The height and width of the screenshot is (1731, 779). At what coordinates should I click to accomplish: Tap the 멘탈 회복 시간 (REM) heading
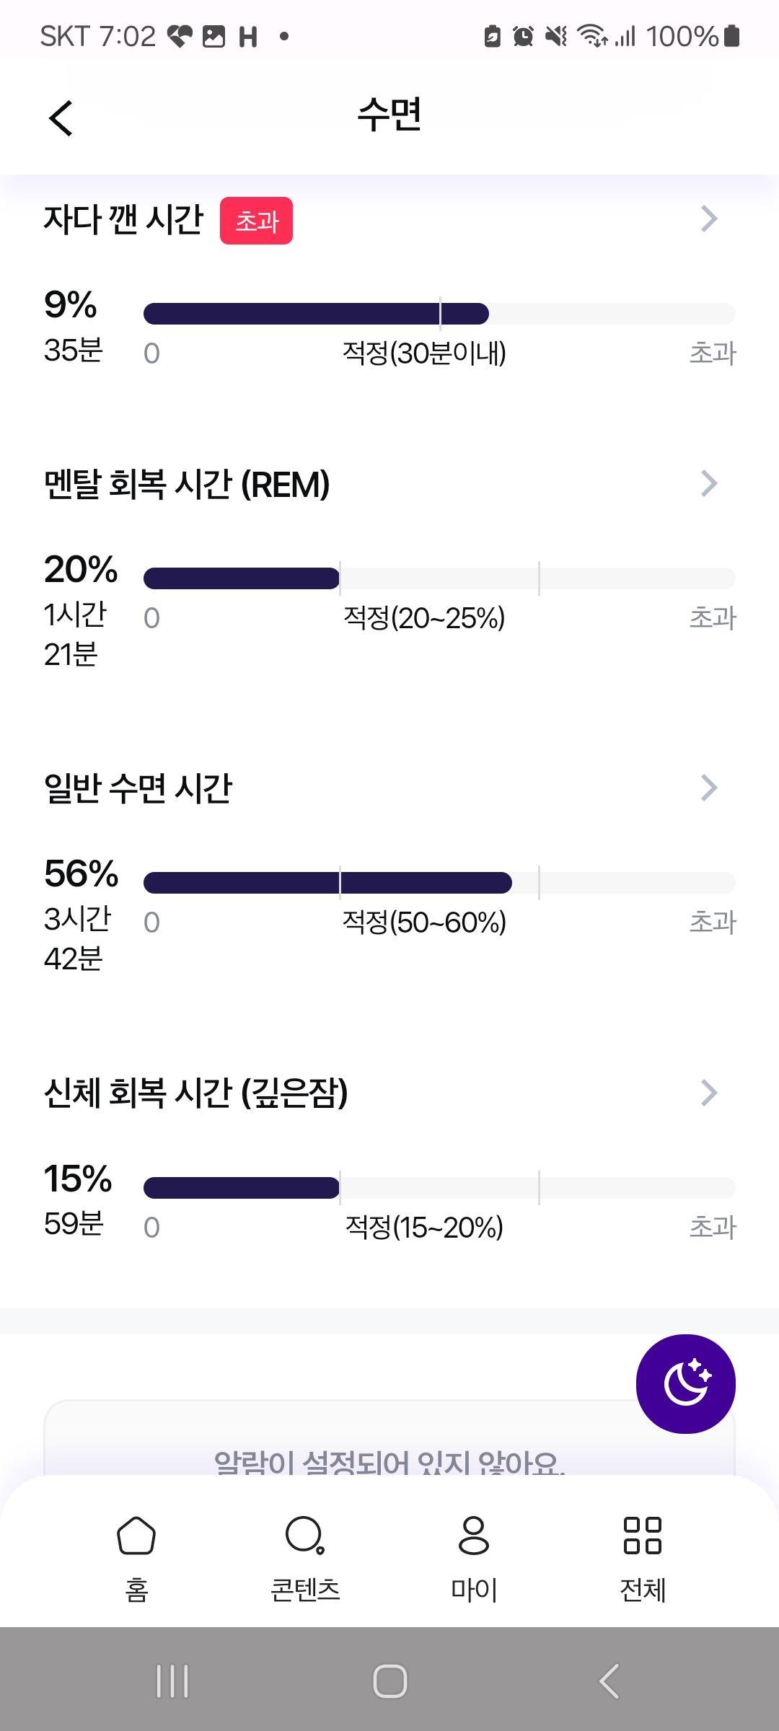[x=187, y=484]
